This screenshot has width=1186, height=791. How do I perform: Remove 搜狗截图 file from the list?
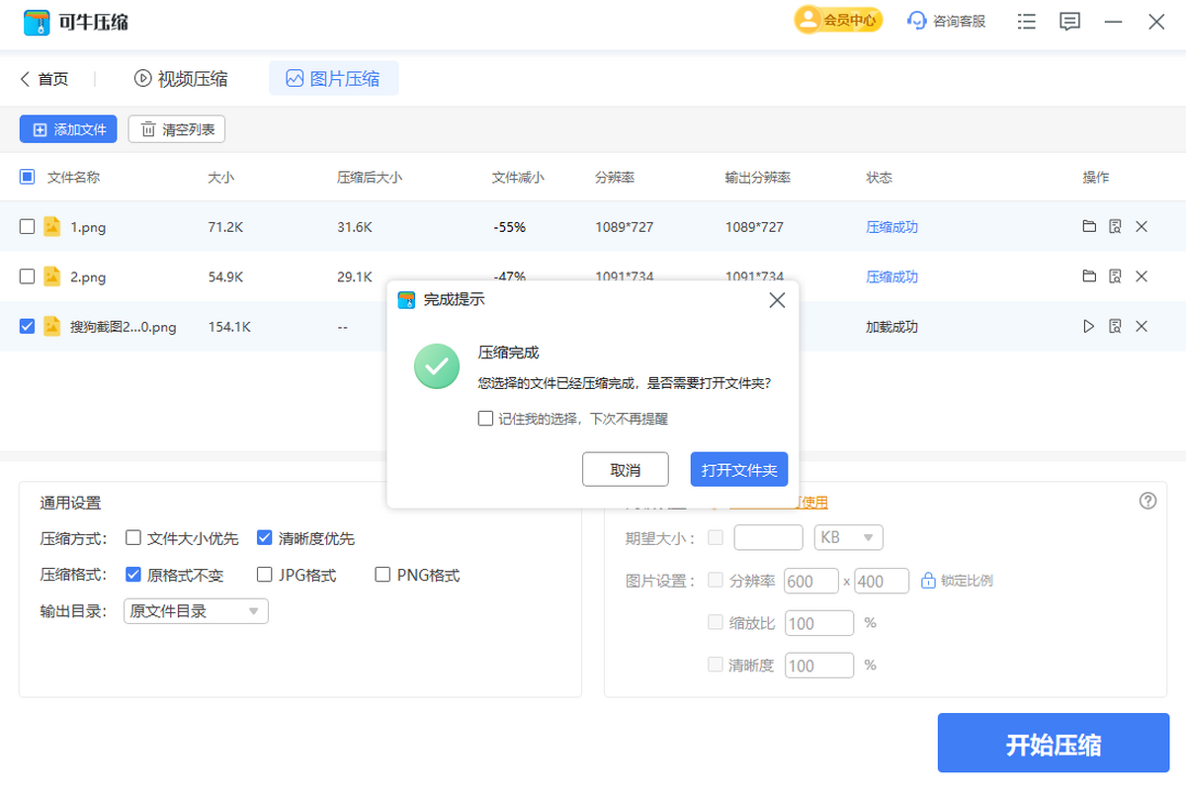1142,326
